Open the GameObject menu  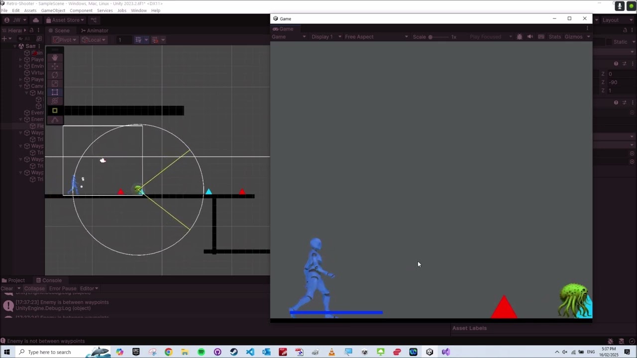[53, 10]
